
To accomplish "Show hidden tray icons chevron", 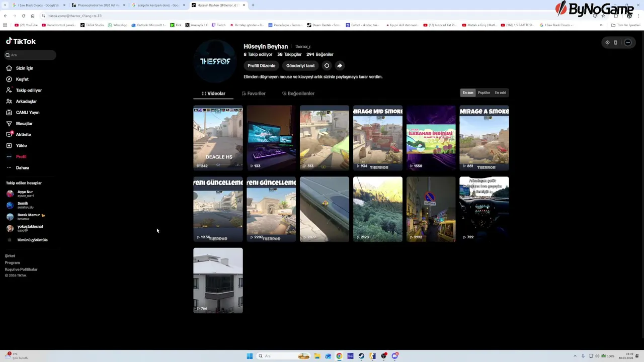I will coord(576,356).
